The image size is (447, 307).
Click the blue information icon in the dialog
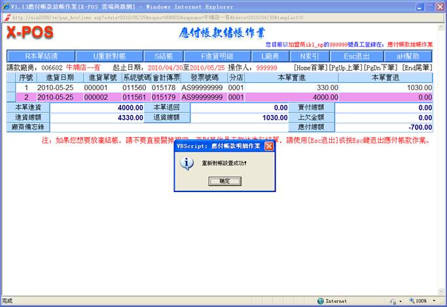(x=187, y=163)
